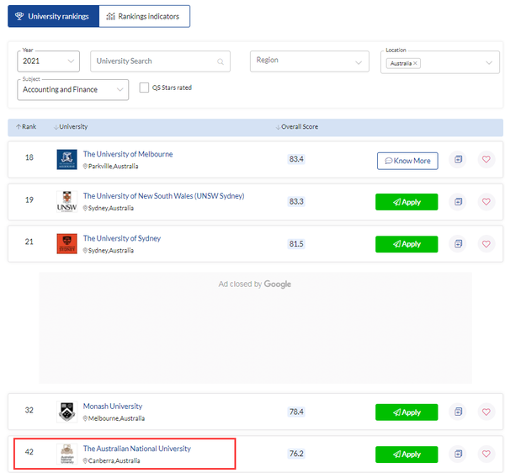Screen dimensions: 505x473
Task: Open the Accounting and Finance subject dropdown
Action: click(x=72, y=89)
